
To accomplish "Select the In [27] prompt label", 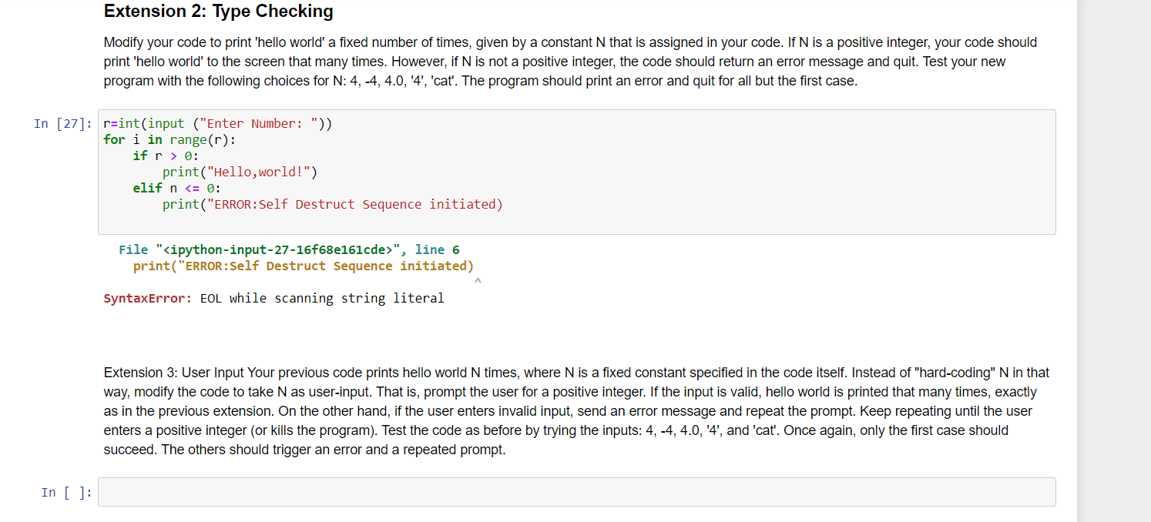I will [62, 124].
